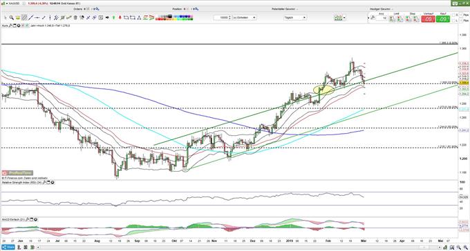
Task: Click the ProRealTime logo link
Action: pos(17,173)
